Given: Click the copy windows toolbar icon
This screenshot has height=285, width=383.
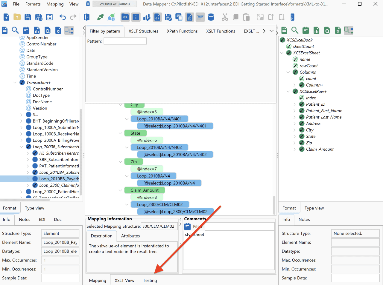Looking at the screenshot, I should pos(179,17).
